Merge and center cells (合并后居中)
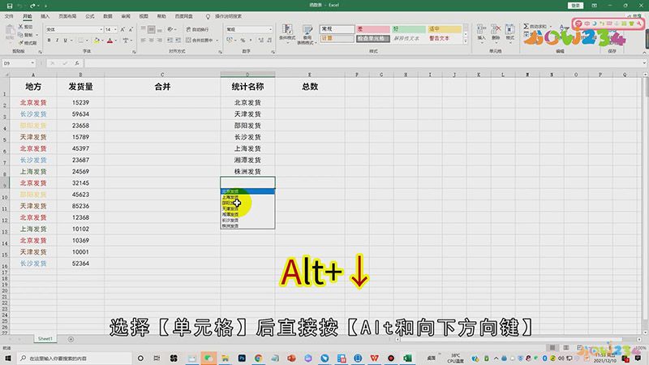Viewport: 649px width, 365px height. point(200,40)
